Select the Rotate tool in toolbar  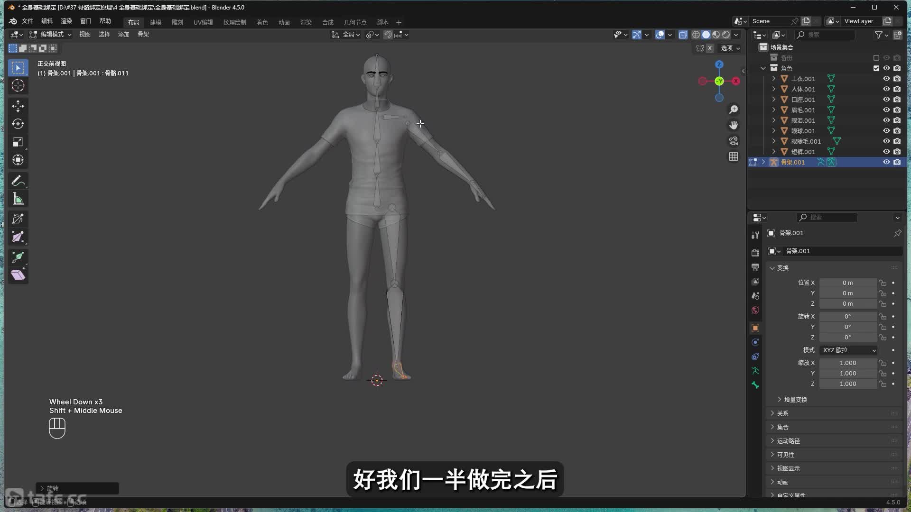tap(18, 124)
